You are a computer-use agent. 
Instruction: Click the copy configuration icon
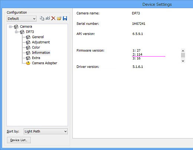(x=42, y=18)
